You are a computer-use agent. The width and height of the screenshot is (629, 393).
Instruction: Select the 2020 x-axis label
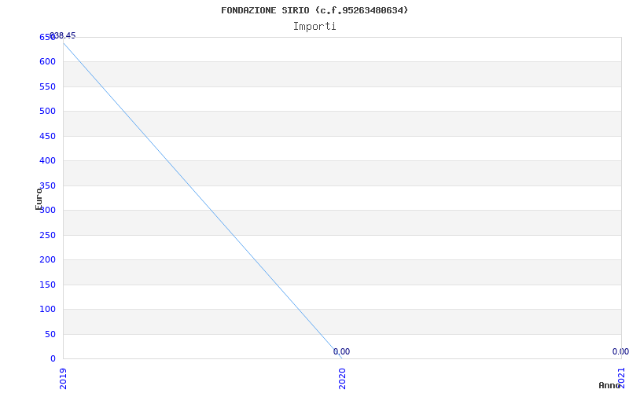tap(342, 379)
